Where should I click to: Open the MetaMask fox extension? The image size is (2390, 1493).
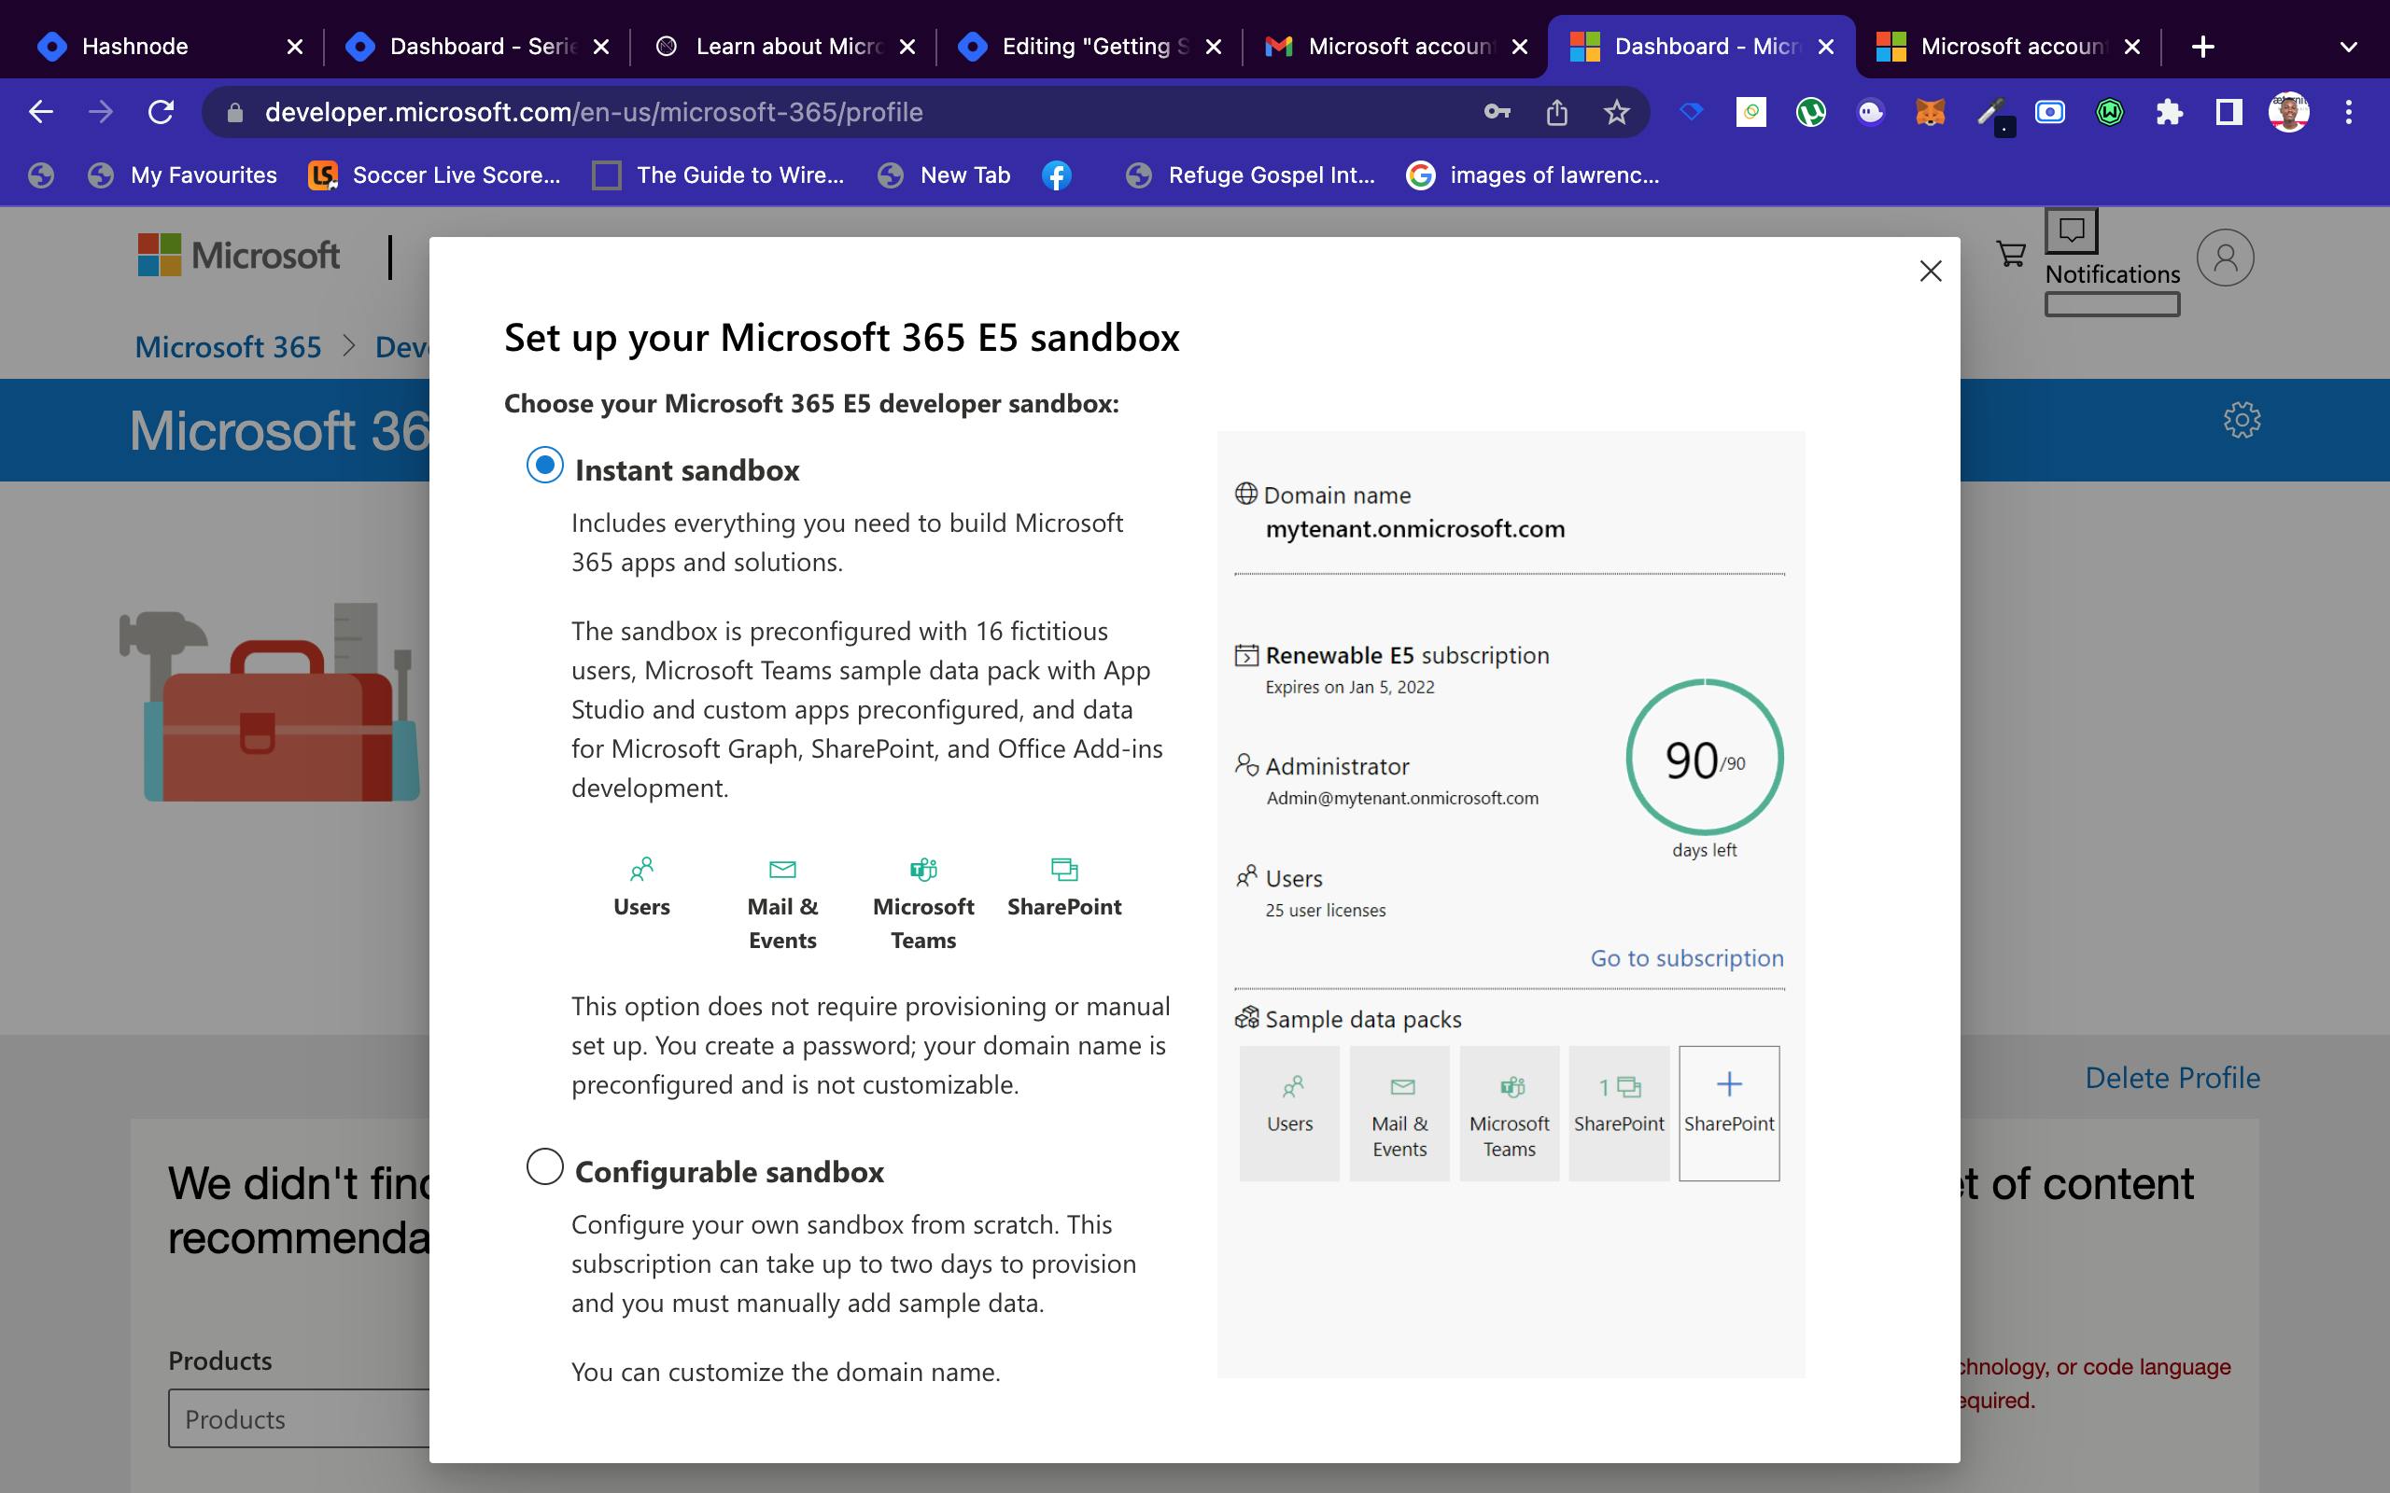click(1930, 112)
